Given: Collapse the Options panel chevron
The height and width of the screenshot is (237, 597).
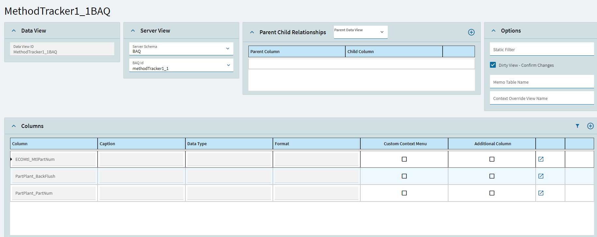Looking at the screenshot, I should pos(494,31).
